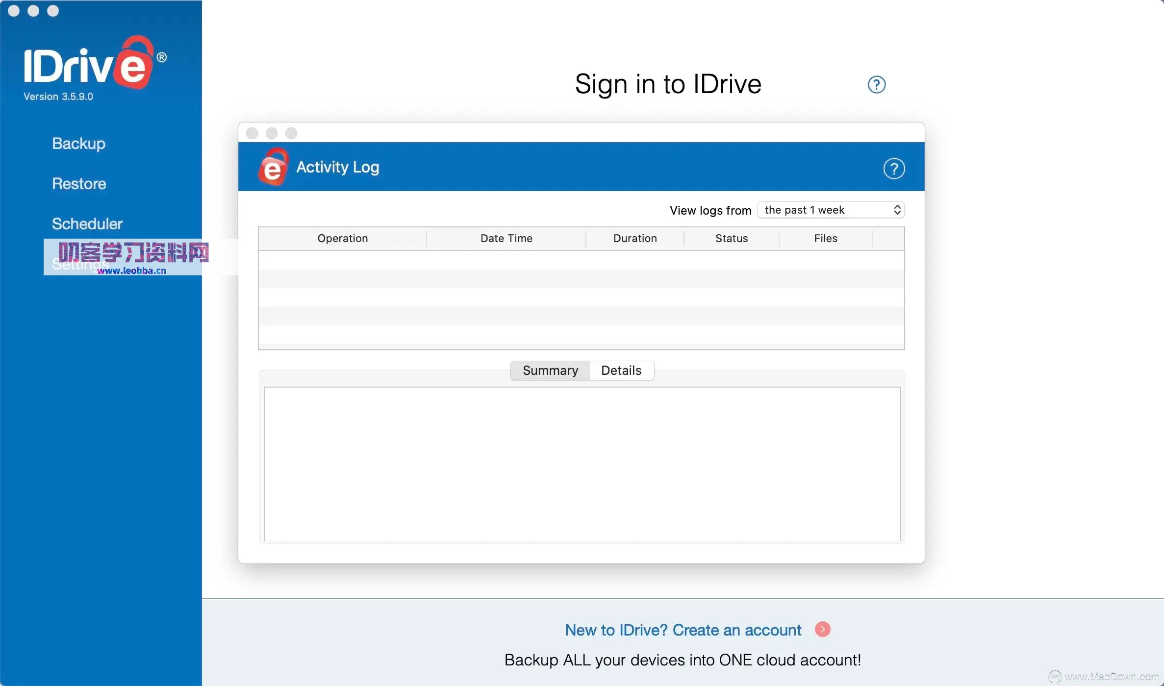Open the Scheduler section in sidebar
This screenshot has width=1164, height=686.
point(87,224)
